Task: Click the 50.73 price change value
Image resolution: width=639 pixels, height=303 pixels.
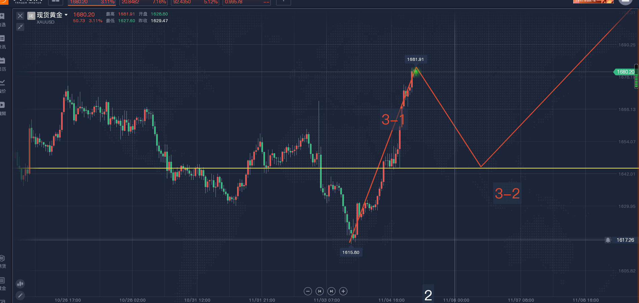Action: pos(79,21)
